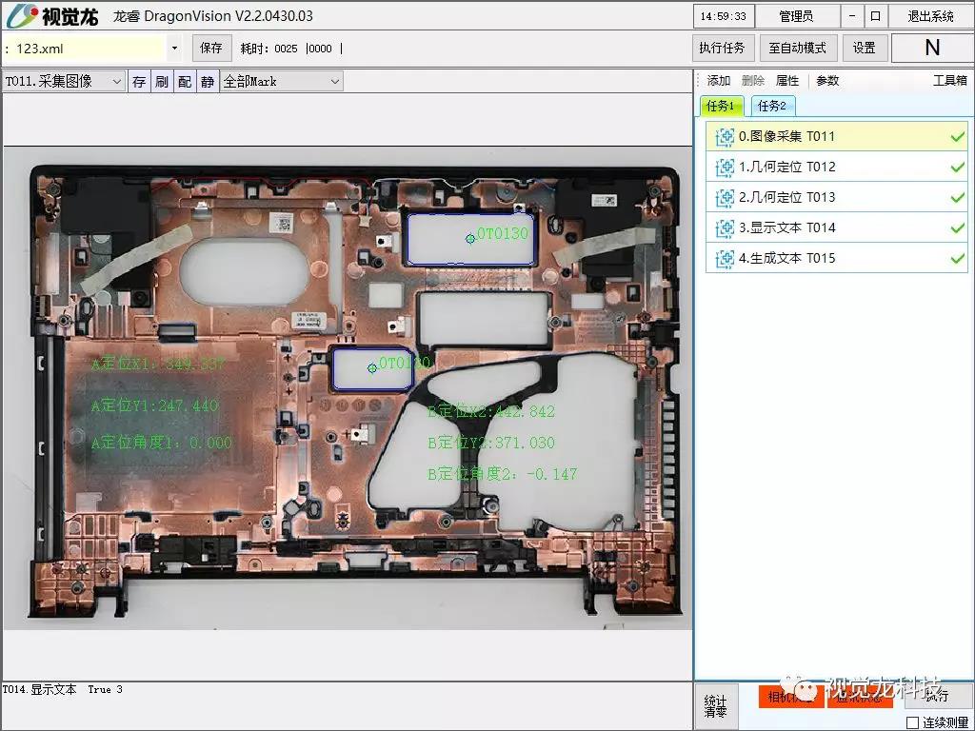Viewport: 975px width, 731px height.
Task: Click the 统计清零 button
Action: coord(715,707)
